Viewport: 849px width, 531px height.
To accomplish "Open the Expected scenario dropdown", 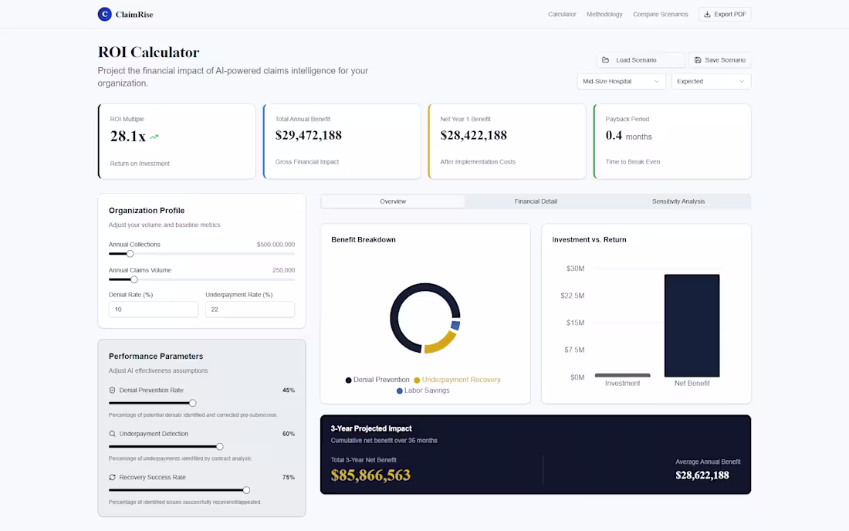I will coord(711,81).
